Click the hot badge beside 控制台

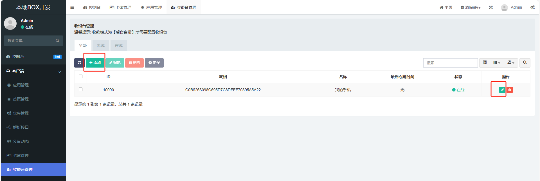click(57, 57)
